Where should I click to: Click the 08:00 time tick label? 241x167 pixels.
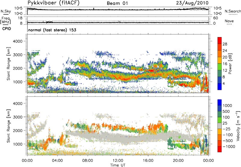[88, 161]
